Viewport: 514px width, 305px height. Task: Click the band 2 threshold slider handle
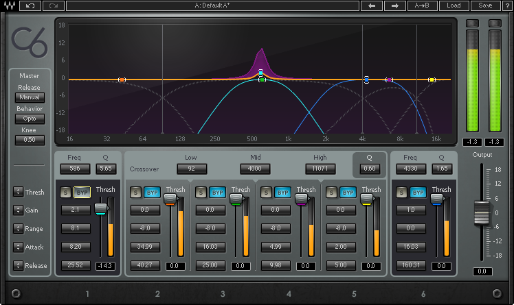point(170,199)
